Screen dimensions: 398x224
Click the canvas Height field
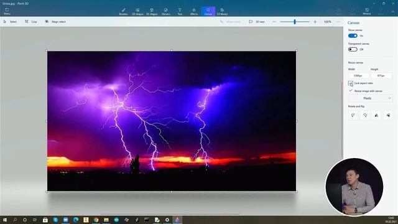point(381,76)
